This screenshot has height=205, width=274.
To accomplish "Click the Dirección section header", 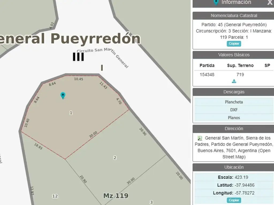I will 234,129.
